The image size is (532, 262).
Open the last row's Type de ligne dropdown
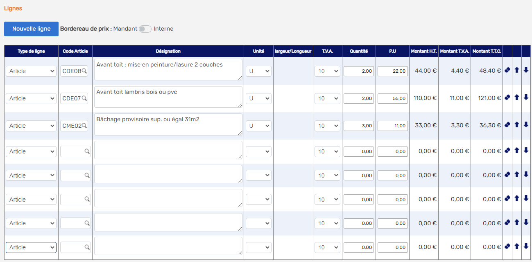click(x=31, y=247)
